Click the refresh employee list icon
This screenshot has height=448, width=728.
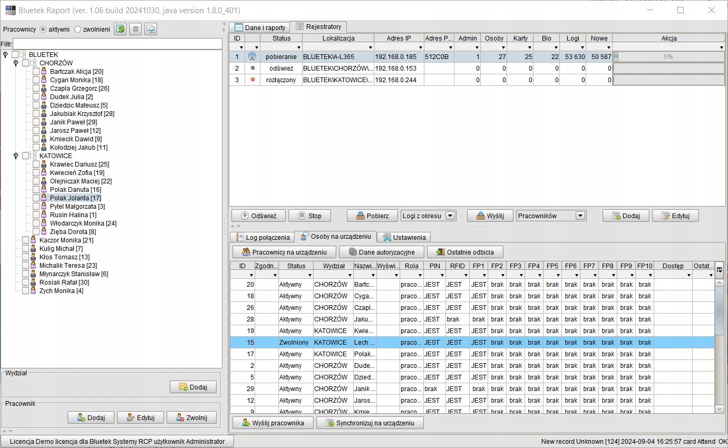(x=121, y=30)
